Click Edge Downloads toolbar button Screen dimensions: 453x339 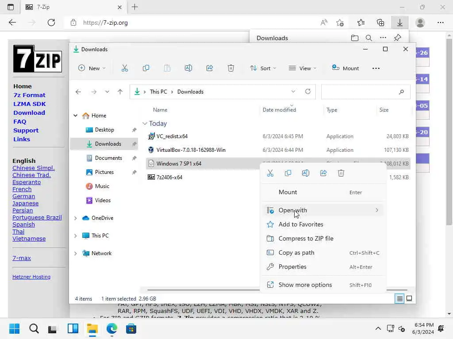[400, 23]
